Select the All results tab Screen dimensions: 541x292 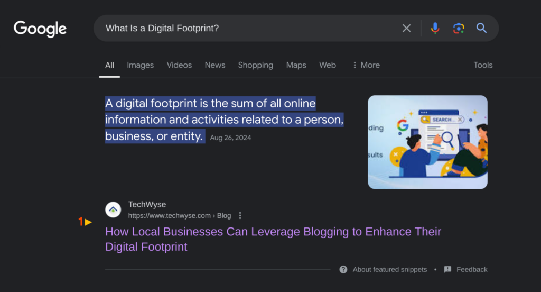pyautogui.click(x=109, y=65)
